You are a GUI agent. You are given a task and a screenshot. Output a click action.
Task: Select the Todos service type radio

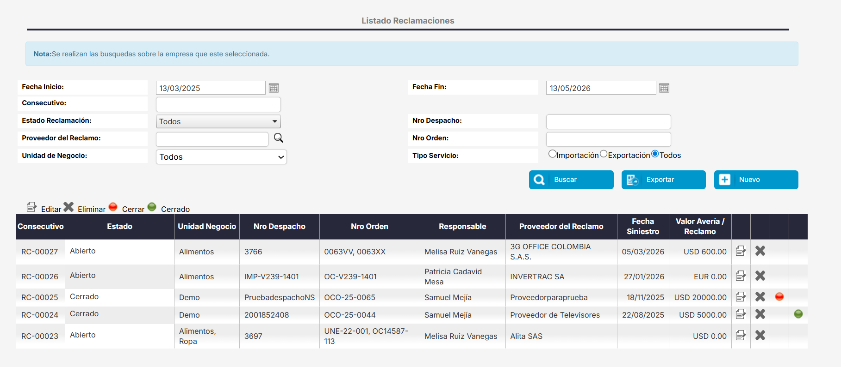(655, 154)
